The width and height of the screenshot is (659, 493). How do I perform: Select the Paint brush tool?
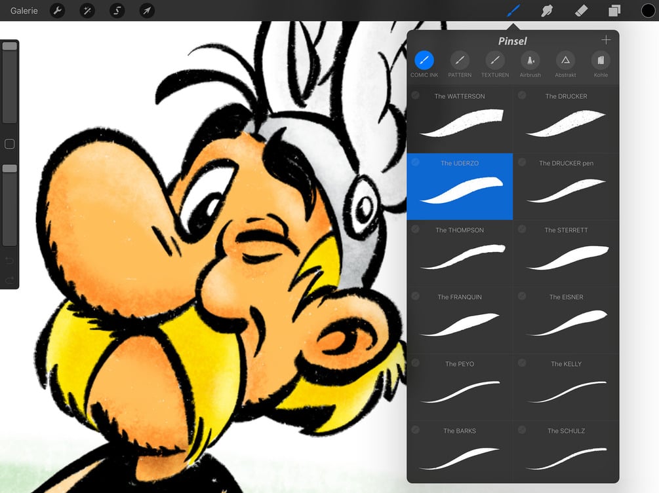click(x=513, y=10)
